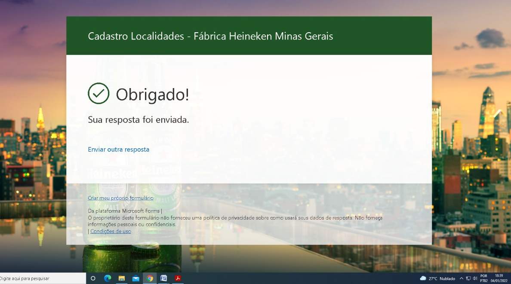Open Microsoft Edge from the taskbar
This screenshot has width=511, height=284.
pos(108,278)
